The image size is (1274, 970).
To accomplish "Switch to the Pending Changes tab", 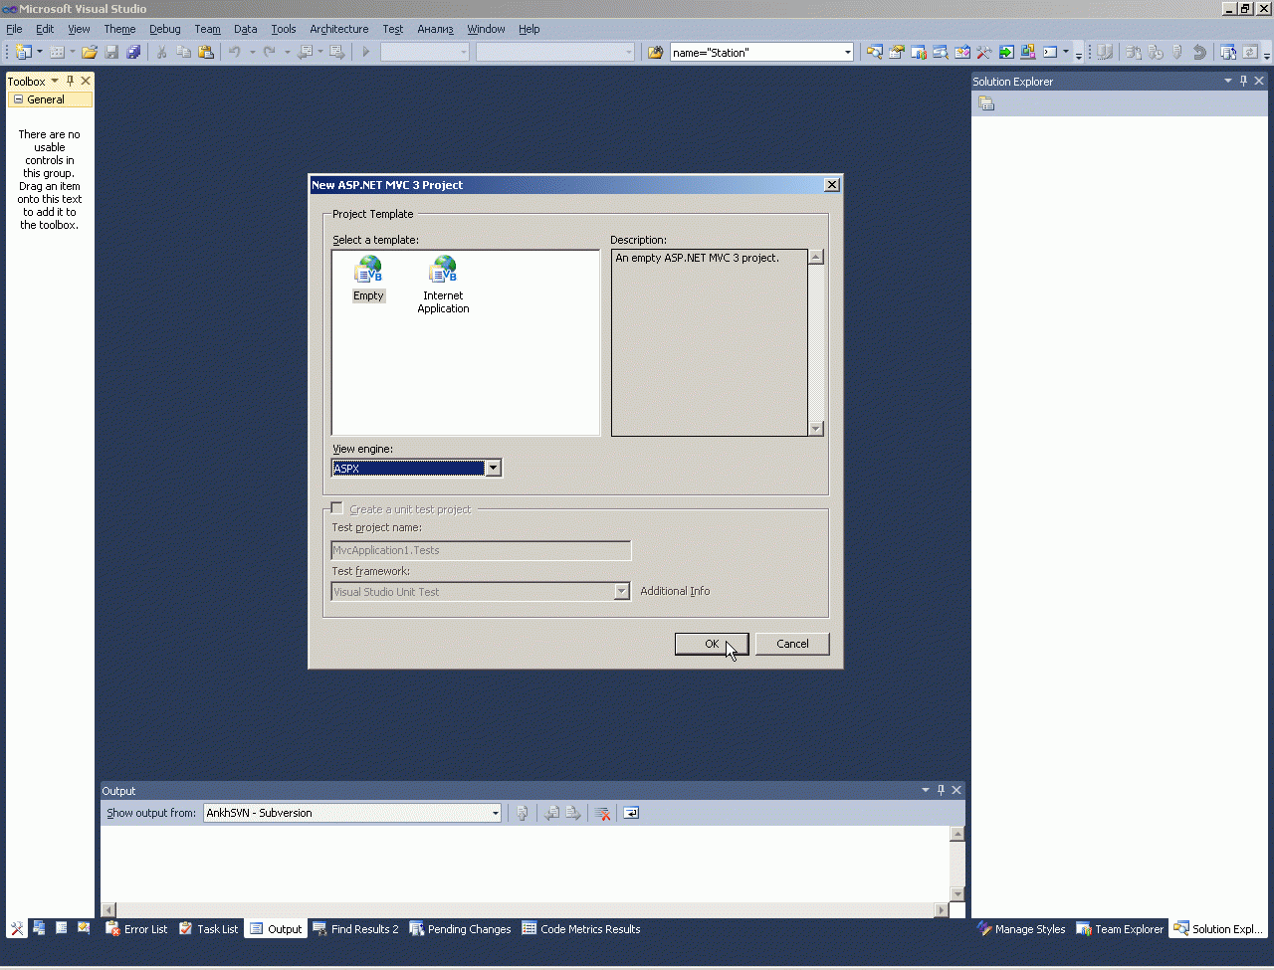I will (x=460, y=929).
